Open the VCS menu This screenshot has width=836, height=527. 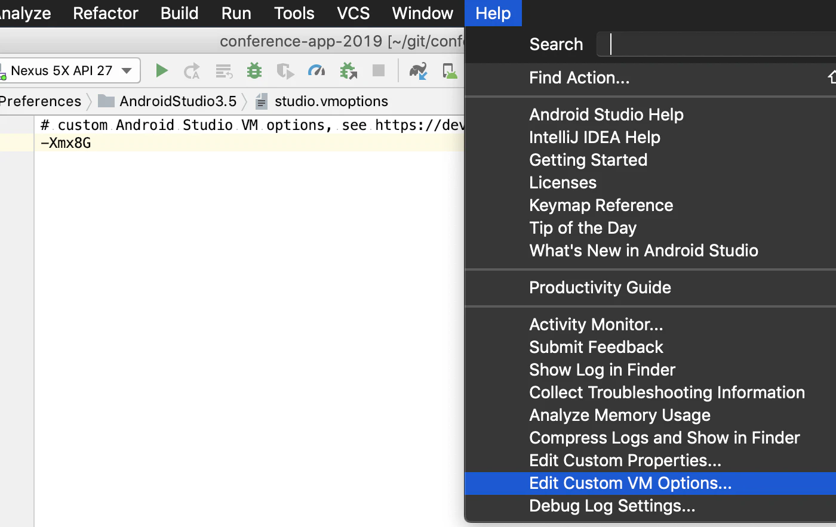tap(353, 13)
